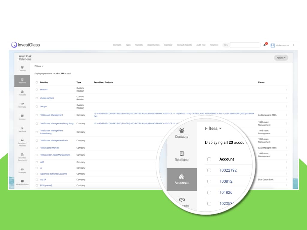Click the Type column header

[79, 82]
